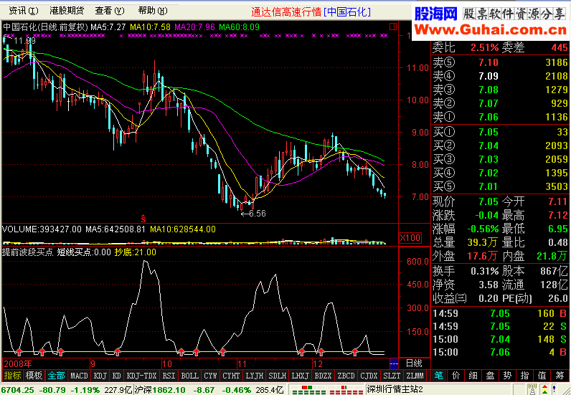Switch to the CYW indicator

[x=210, y=376]
